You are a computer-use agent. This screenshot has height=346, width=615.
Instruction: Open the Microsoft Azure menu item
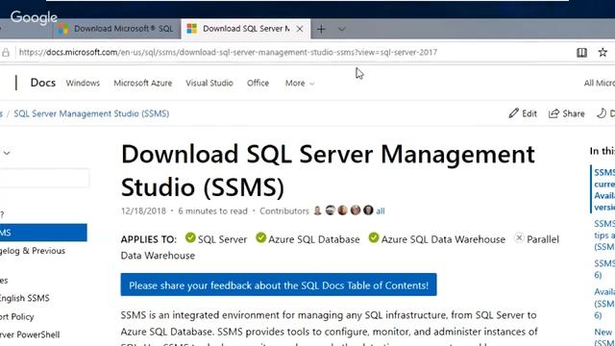(143, 84)
